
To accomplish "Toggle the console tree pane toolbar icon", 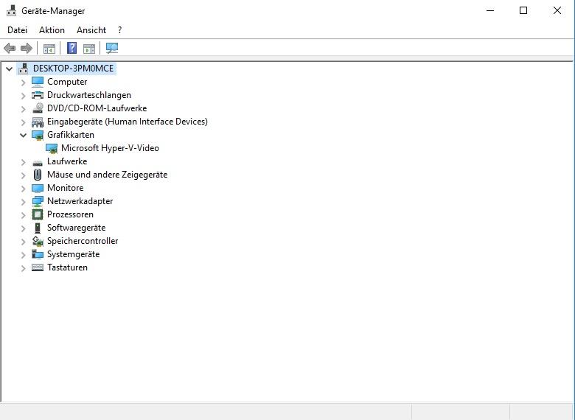I will pos(49,49).
